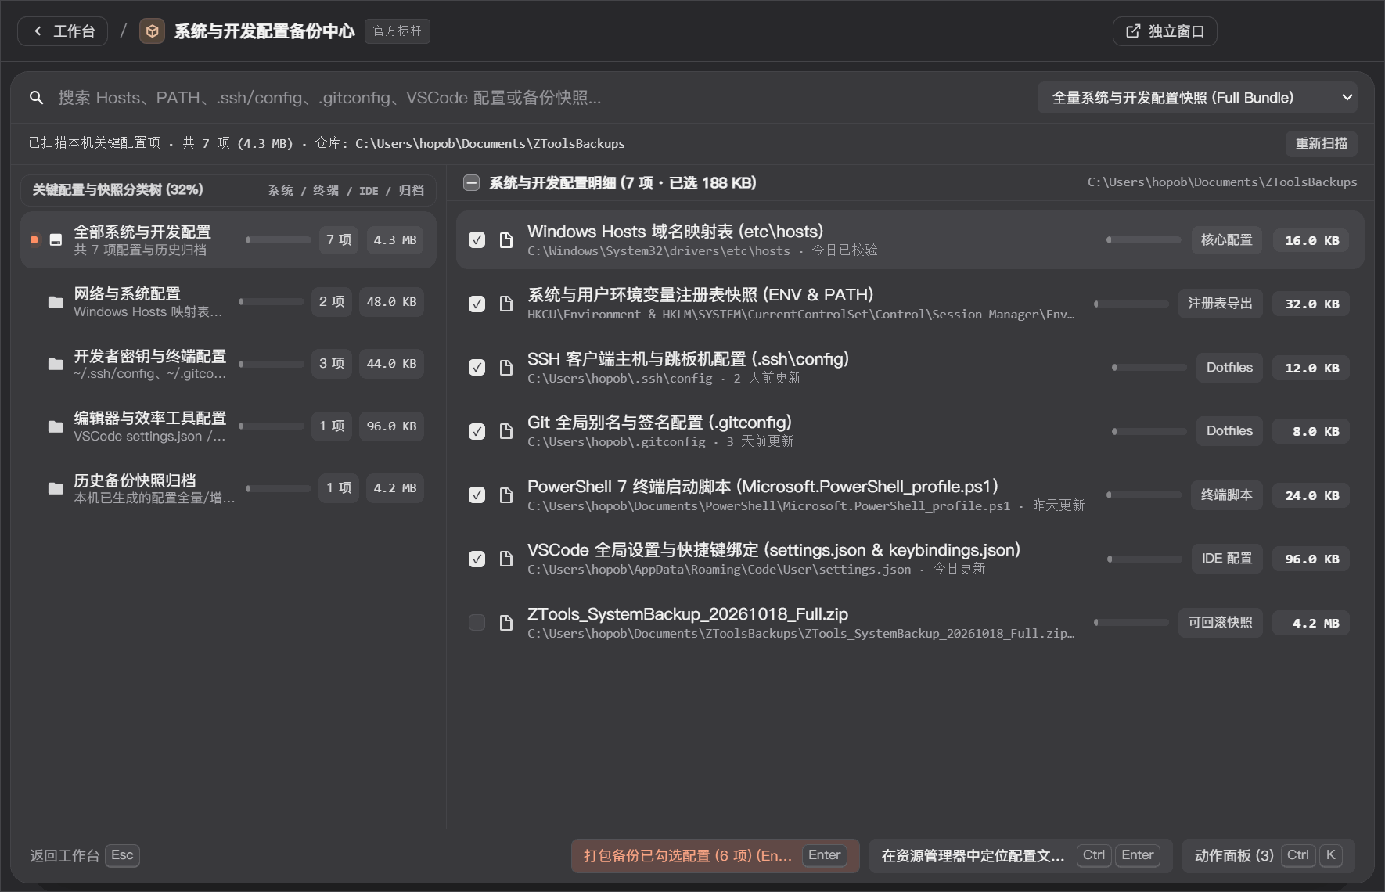Click the folder icon for 编辑器与效率工具配置
Viewport: 1385px width, 892px height.
[x=56, y=426]
